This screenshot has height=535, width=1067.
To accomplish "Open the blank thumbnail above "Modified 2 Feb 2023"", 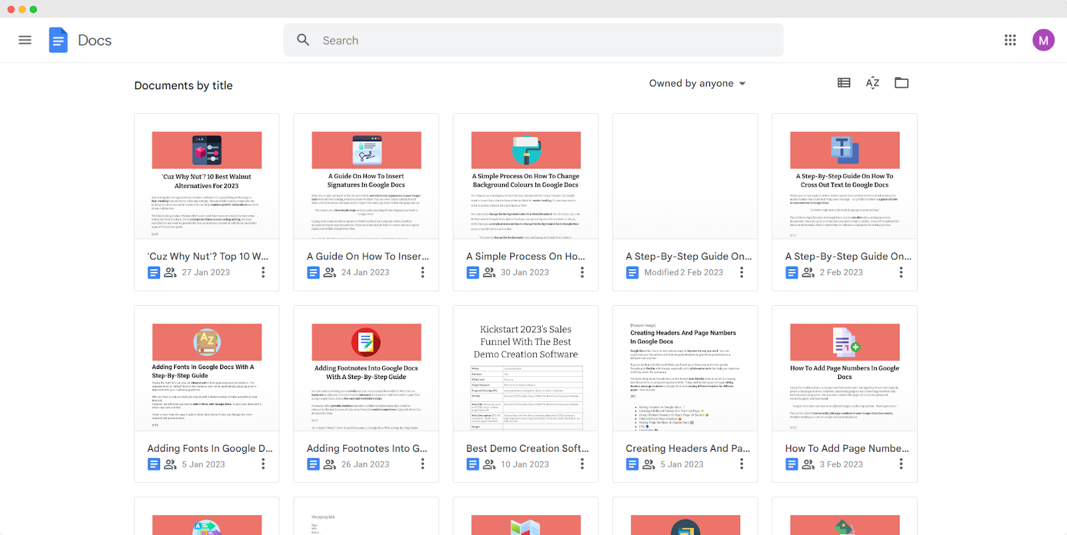I will [685, 177].
